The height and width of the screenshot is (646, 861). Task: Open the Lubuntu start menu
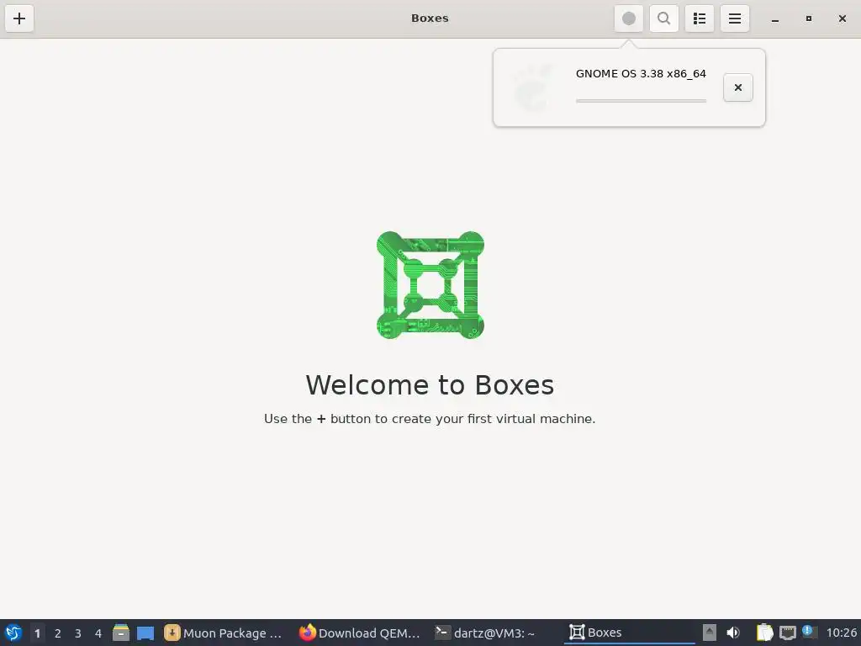[x=13, y=633]
